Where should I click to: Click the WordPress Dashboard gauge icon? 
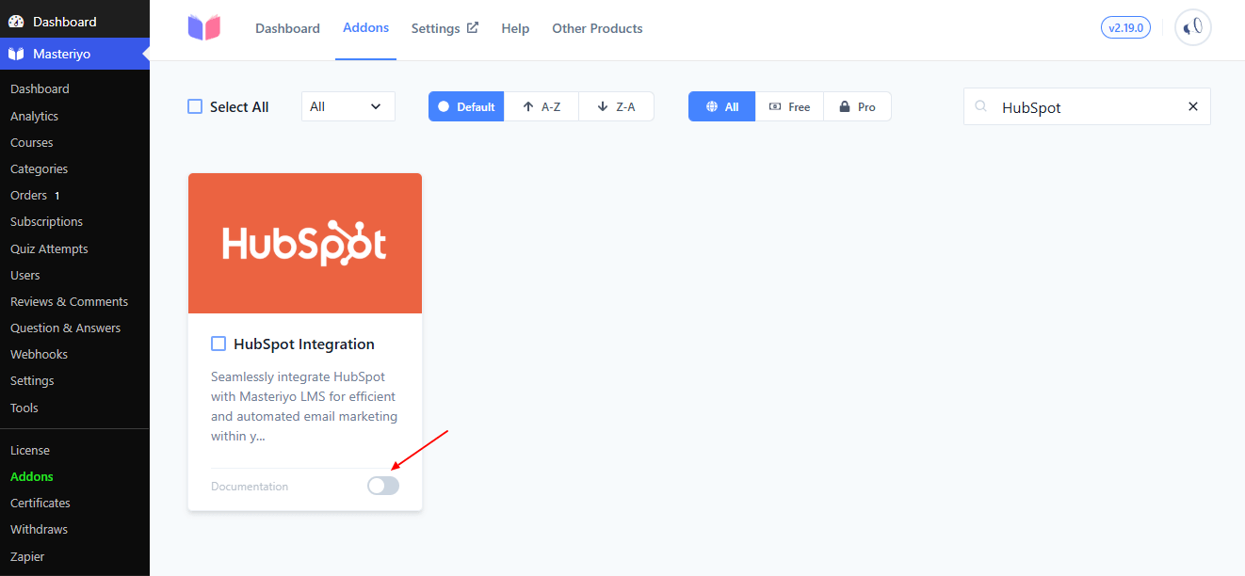(x=16, y=21)
